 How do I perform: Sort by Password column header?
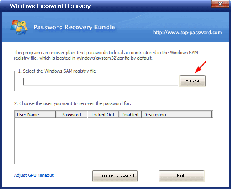pyautogui.click(x=71, y=115)
